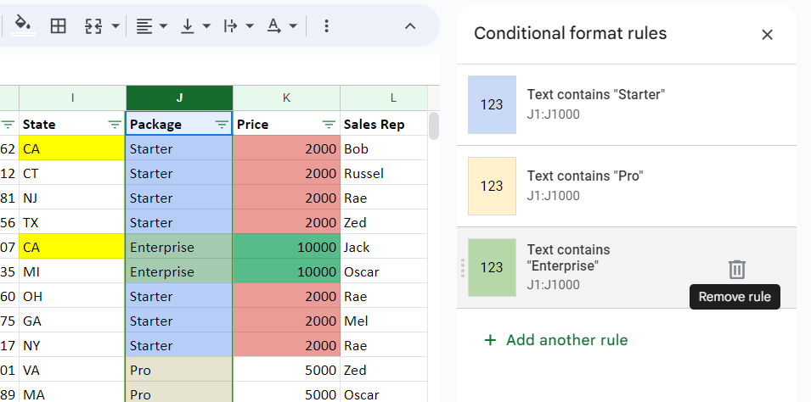Viewport: 811px width, 402px height.
Task: Open the fill color tool
Action: tap(25, 25)
